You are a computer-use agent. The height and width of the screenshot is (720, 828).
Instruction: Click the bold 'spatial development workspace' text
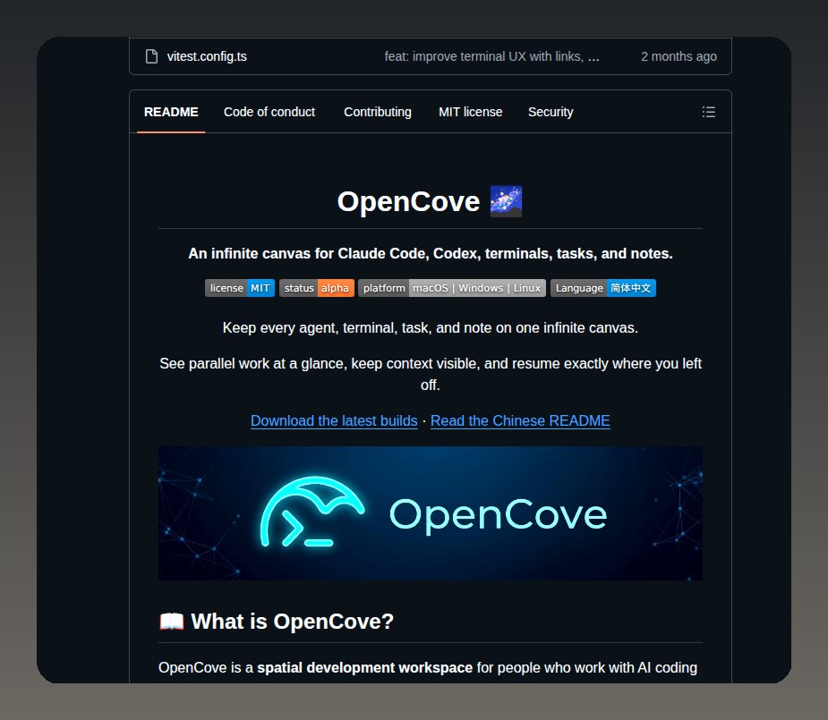pyautogui.click(x=365, y=668)
